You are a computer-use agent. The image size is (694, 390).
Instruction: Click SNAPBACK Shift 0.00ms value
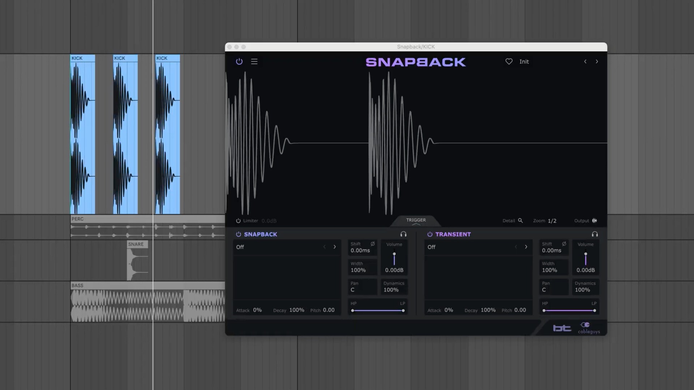pyautogui.click(x=360, y=250)
